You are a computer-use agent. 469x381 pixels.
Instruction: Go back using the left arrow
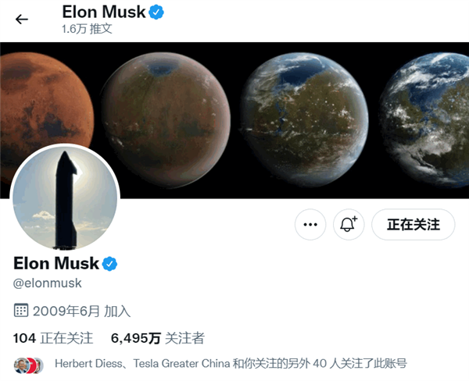point(22,20)
